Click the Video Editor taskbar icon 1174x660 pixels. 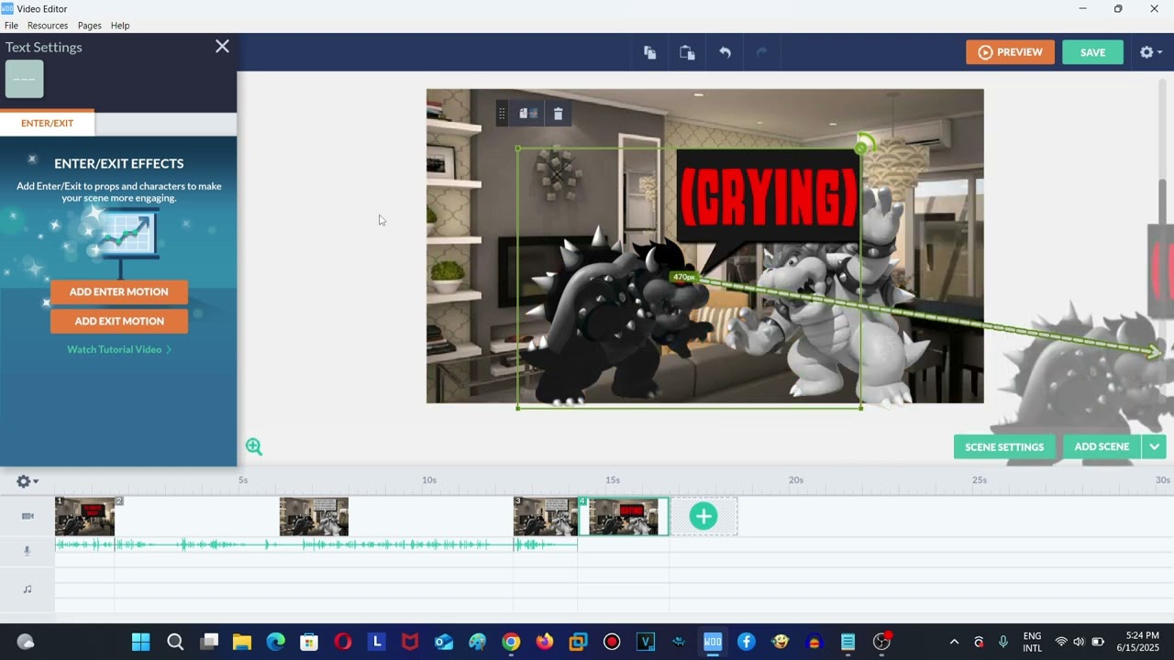click(713, 642)
